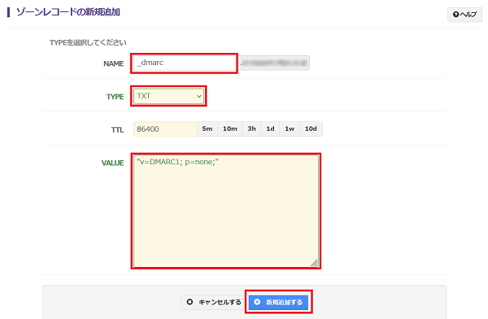Click the plus icon on the add button
This screenshot has height=319, width=488.
click(257, 302)
